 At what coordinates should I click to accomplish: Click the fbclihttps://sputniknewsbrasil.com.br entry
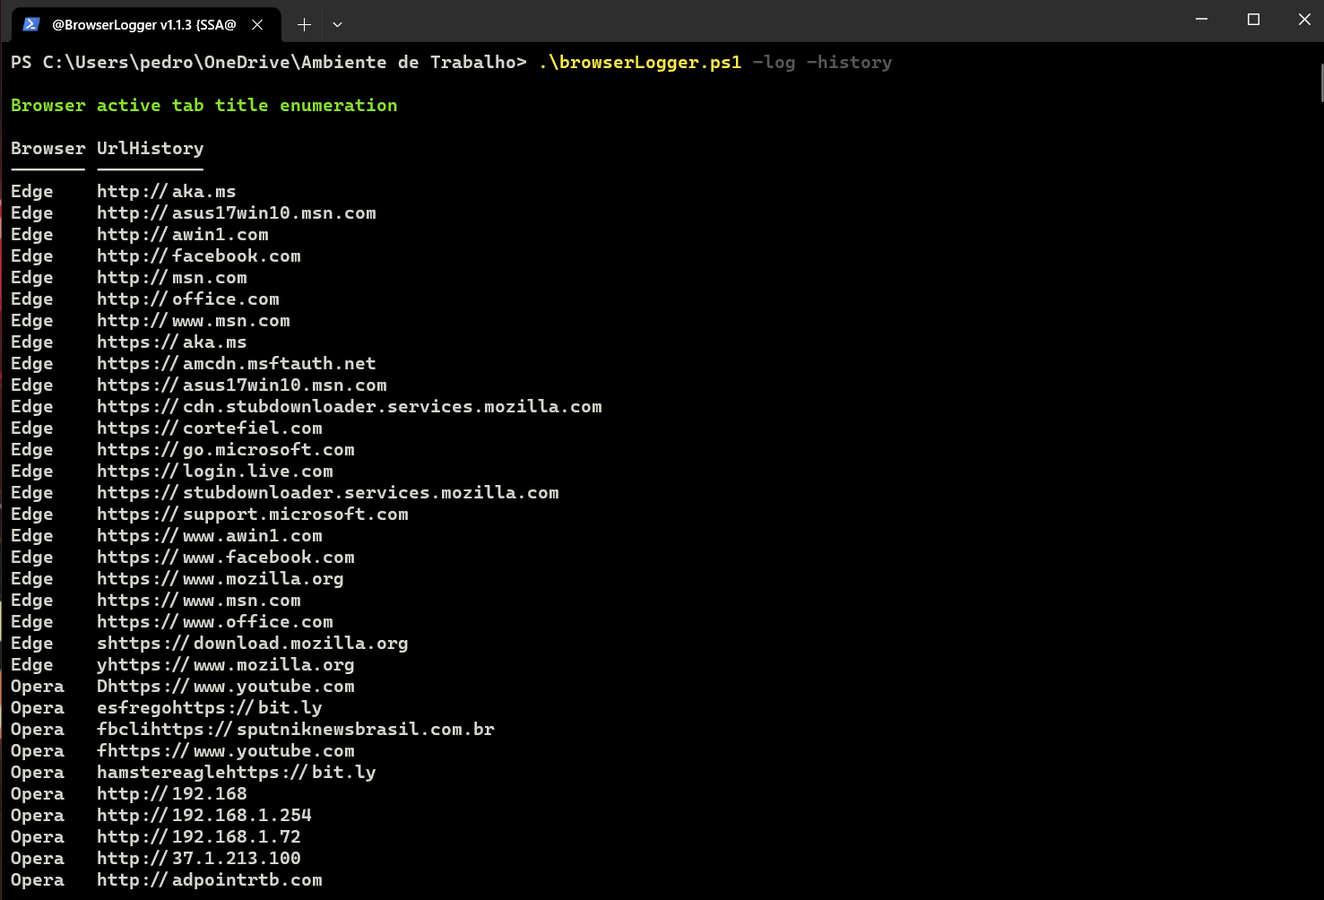pyautogui.click(x=296, y=729)
